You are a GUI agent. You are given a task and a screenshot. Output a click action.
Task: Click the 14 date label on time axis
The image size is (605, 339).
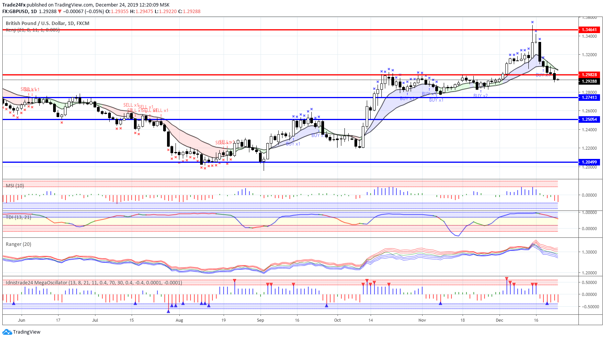pyautogui.click(x=371, y=320)
